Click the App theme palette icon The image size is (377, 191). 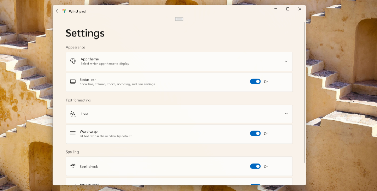pos(73,61)
